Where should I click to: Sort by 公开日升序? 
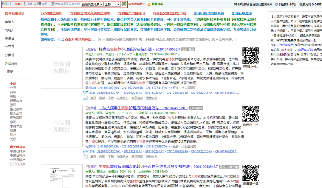click(18, 164)
